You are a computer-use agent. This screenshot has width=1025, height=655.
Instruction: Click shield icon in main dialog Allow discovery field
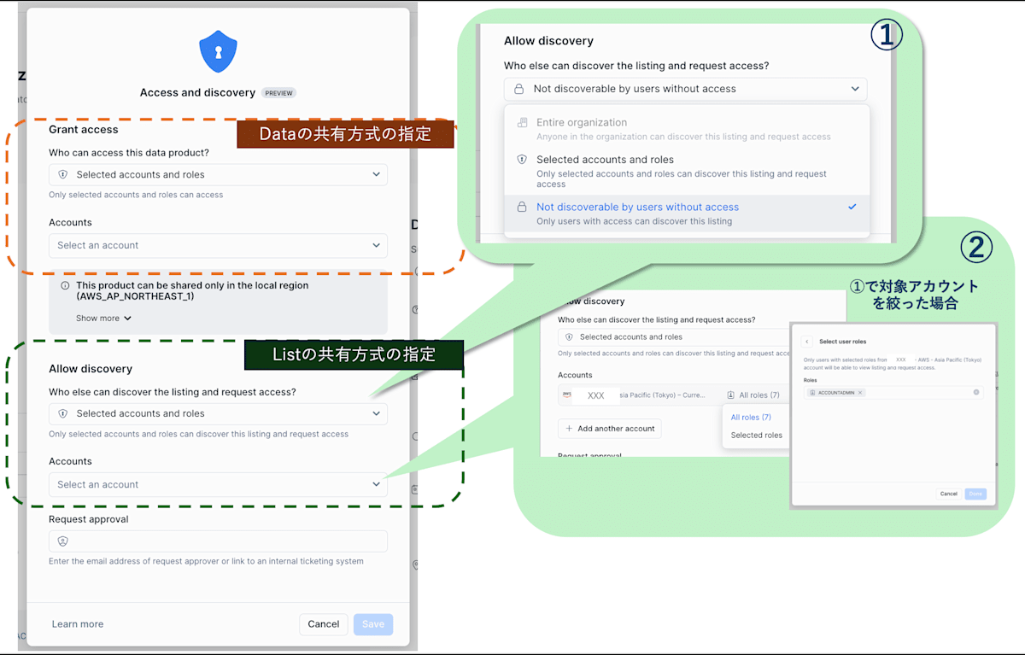point(62,413)
